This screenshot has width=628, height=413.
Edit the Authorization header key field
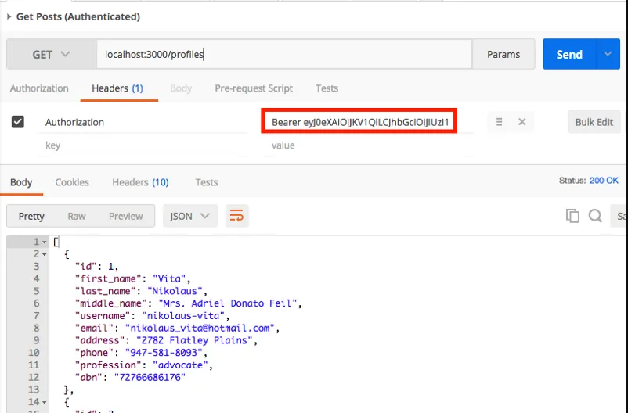(x=143, y=122)
